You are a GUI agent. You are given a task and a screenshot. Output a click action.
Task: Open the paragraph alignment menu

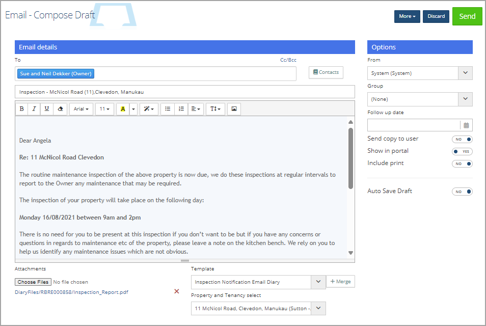click(196, 109)
